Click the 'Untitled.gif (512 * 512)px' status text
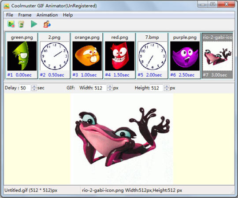 (31, 190)
